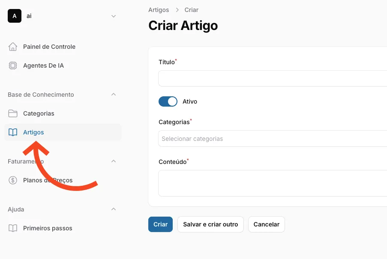Click the Salvar e criar outro button
The image size is (387, 259).
[x=210, y=224]
